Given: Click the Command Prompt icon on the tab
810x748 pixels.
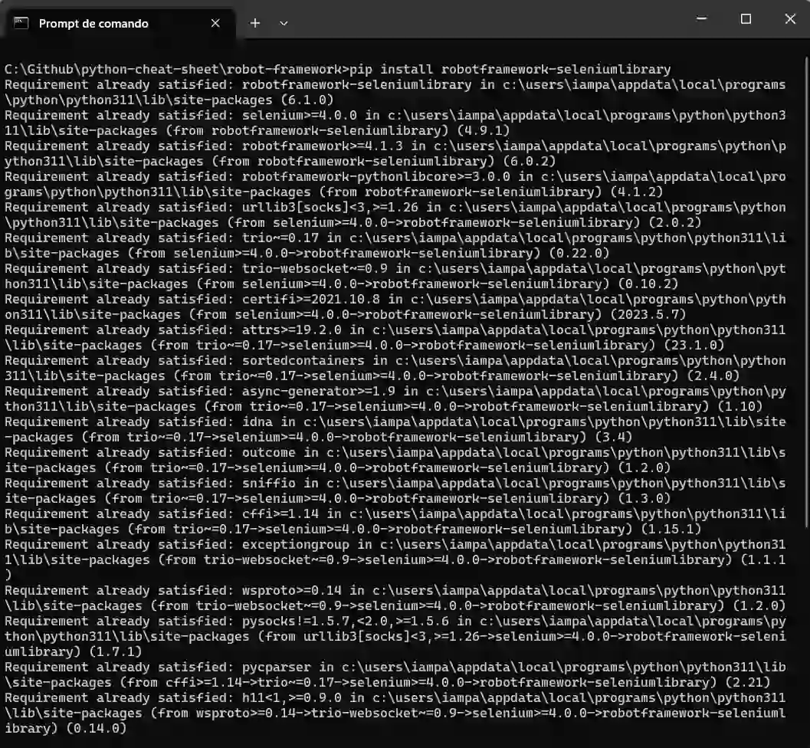Looking at the screenshot, I should (x=21, y=23).
